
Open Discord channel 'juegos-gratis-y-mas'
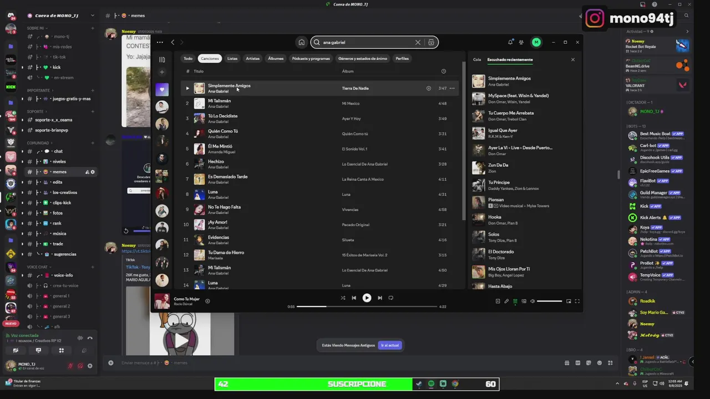pyautogui.click(x=72, y=99)
